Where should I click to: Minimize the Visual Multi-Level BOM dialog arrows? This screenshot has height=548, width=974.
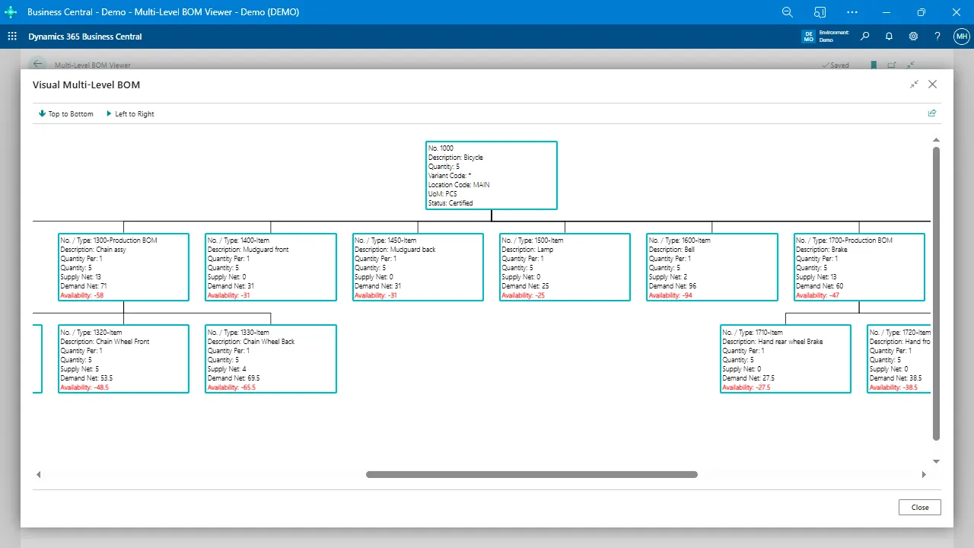pos(914,84)
